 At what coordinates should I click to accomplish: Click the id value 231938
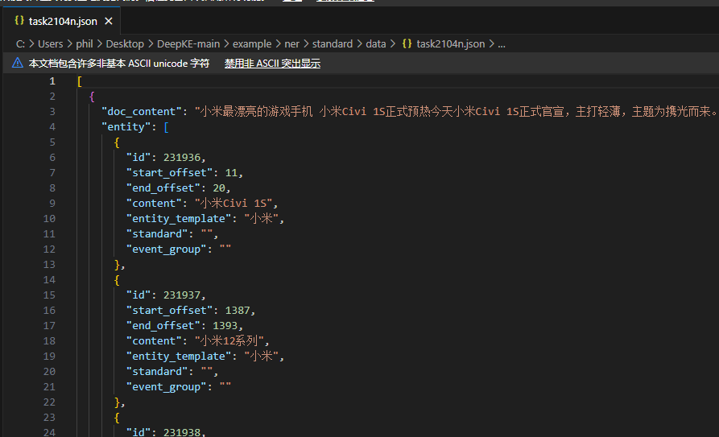(x=182, y=432)
